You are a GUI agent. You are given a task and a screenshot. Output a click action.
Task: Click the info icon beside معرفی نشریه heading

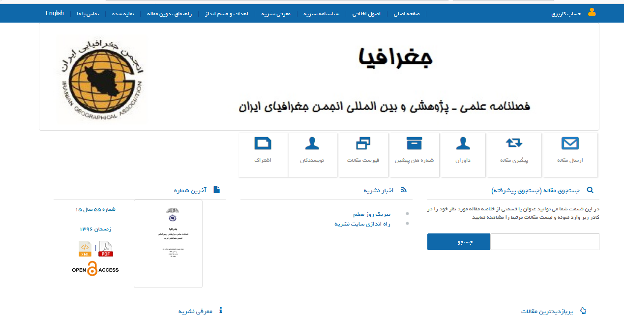point(221,311)
